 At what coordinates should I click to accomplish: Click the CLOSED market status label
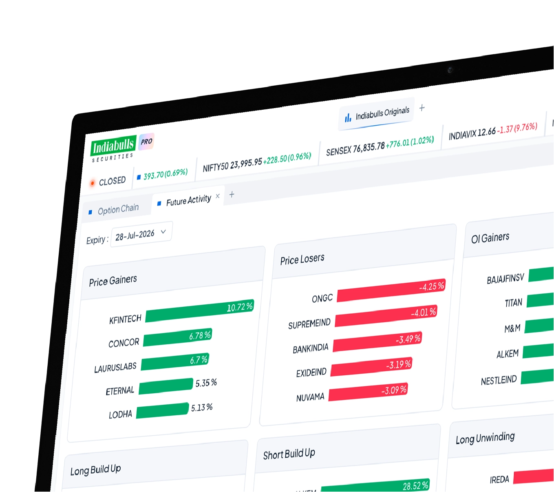point(112,181)
